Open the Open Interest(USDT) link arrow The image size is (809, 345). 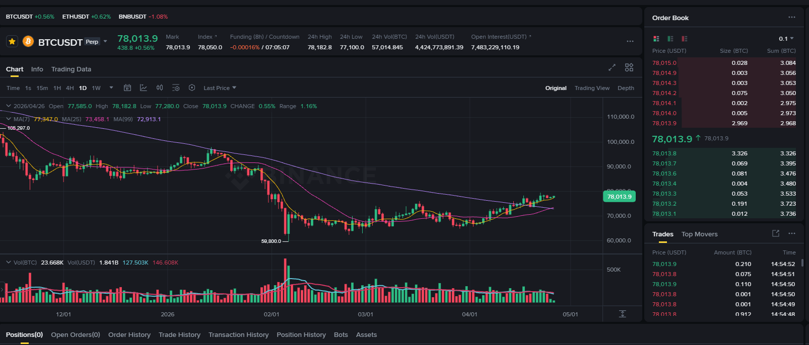(529, 36)
